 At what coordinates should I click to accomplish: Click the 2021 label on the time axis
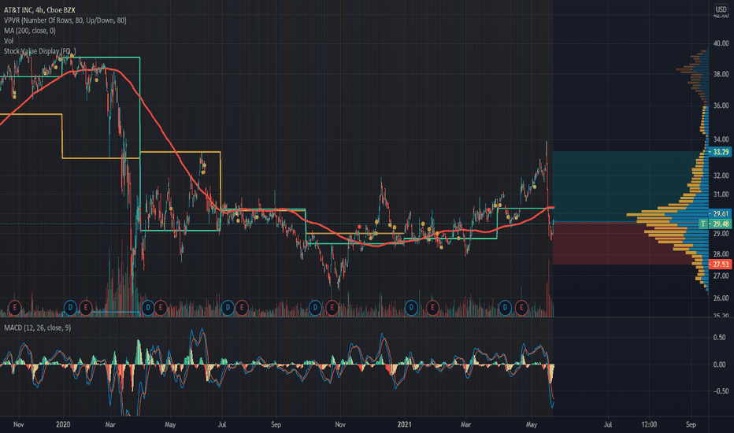tap(405, 424)
